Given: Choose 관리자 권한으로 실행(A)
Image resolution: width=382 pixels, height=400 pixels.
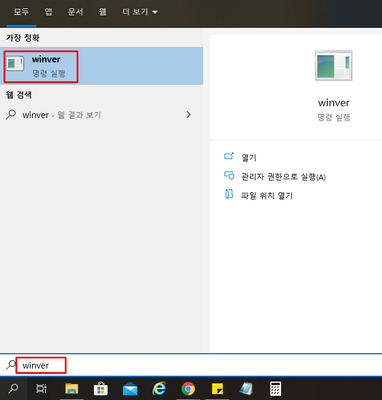Looking at the screenshot, I should pyautogui.click(x=283, y=176).
